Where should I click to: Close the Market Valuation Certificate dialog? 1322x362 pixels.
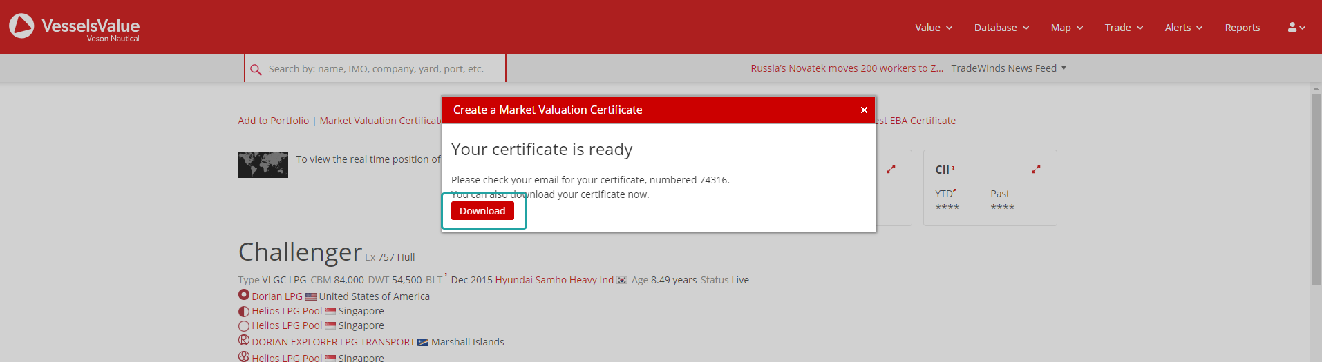(864, 110)
